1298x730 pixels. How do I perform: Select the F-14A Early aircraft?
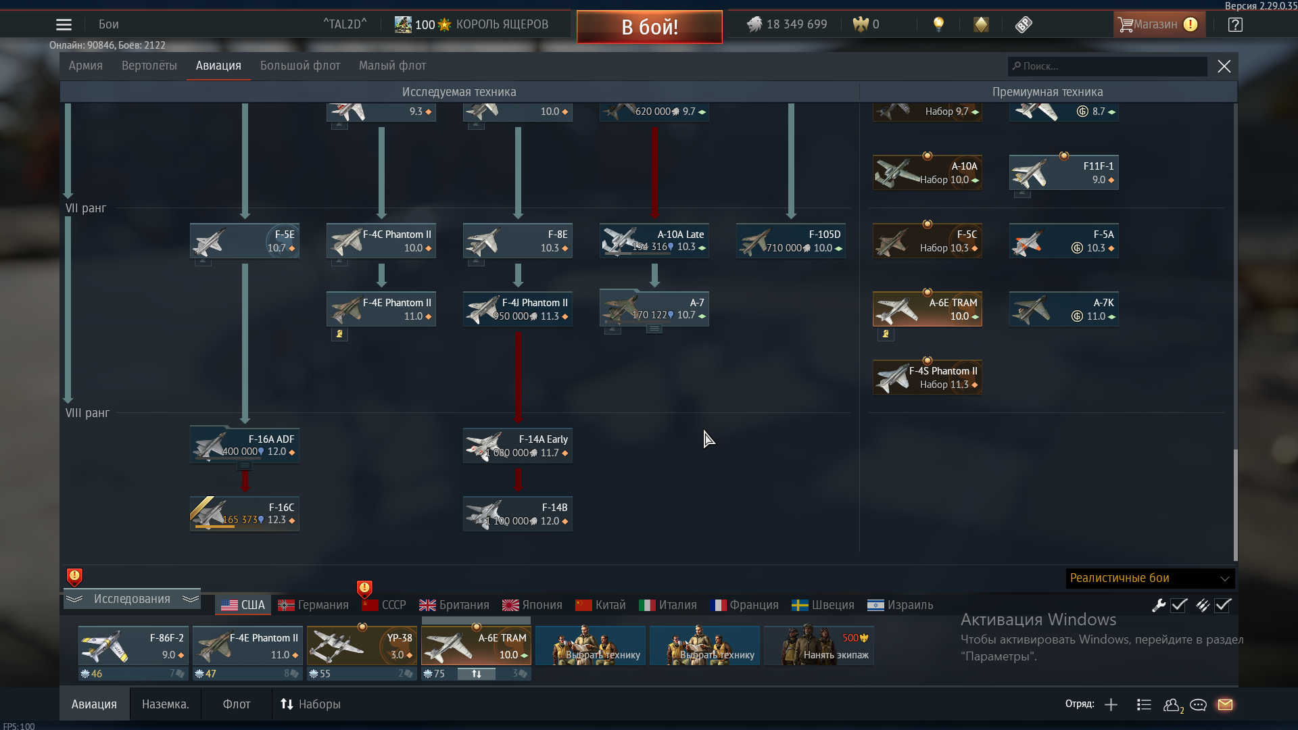click(x=518, y=445)
